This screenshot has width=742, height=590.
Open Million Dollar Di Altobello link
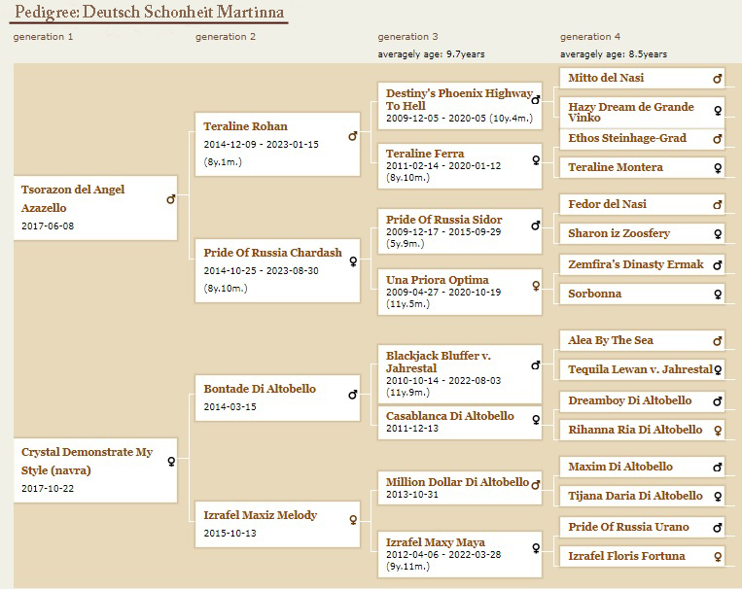coord(457,482)
